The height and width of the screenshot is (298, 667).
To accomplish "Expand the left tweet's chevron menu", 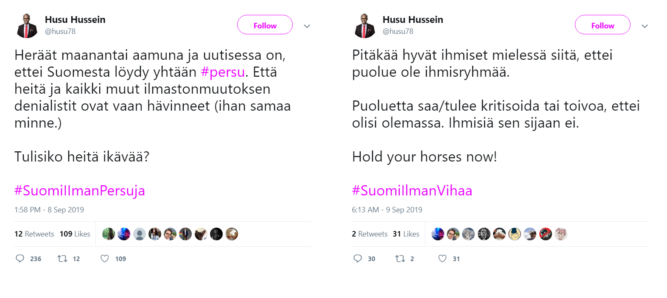I will [307, 26].
